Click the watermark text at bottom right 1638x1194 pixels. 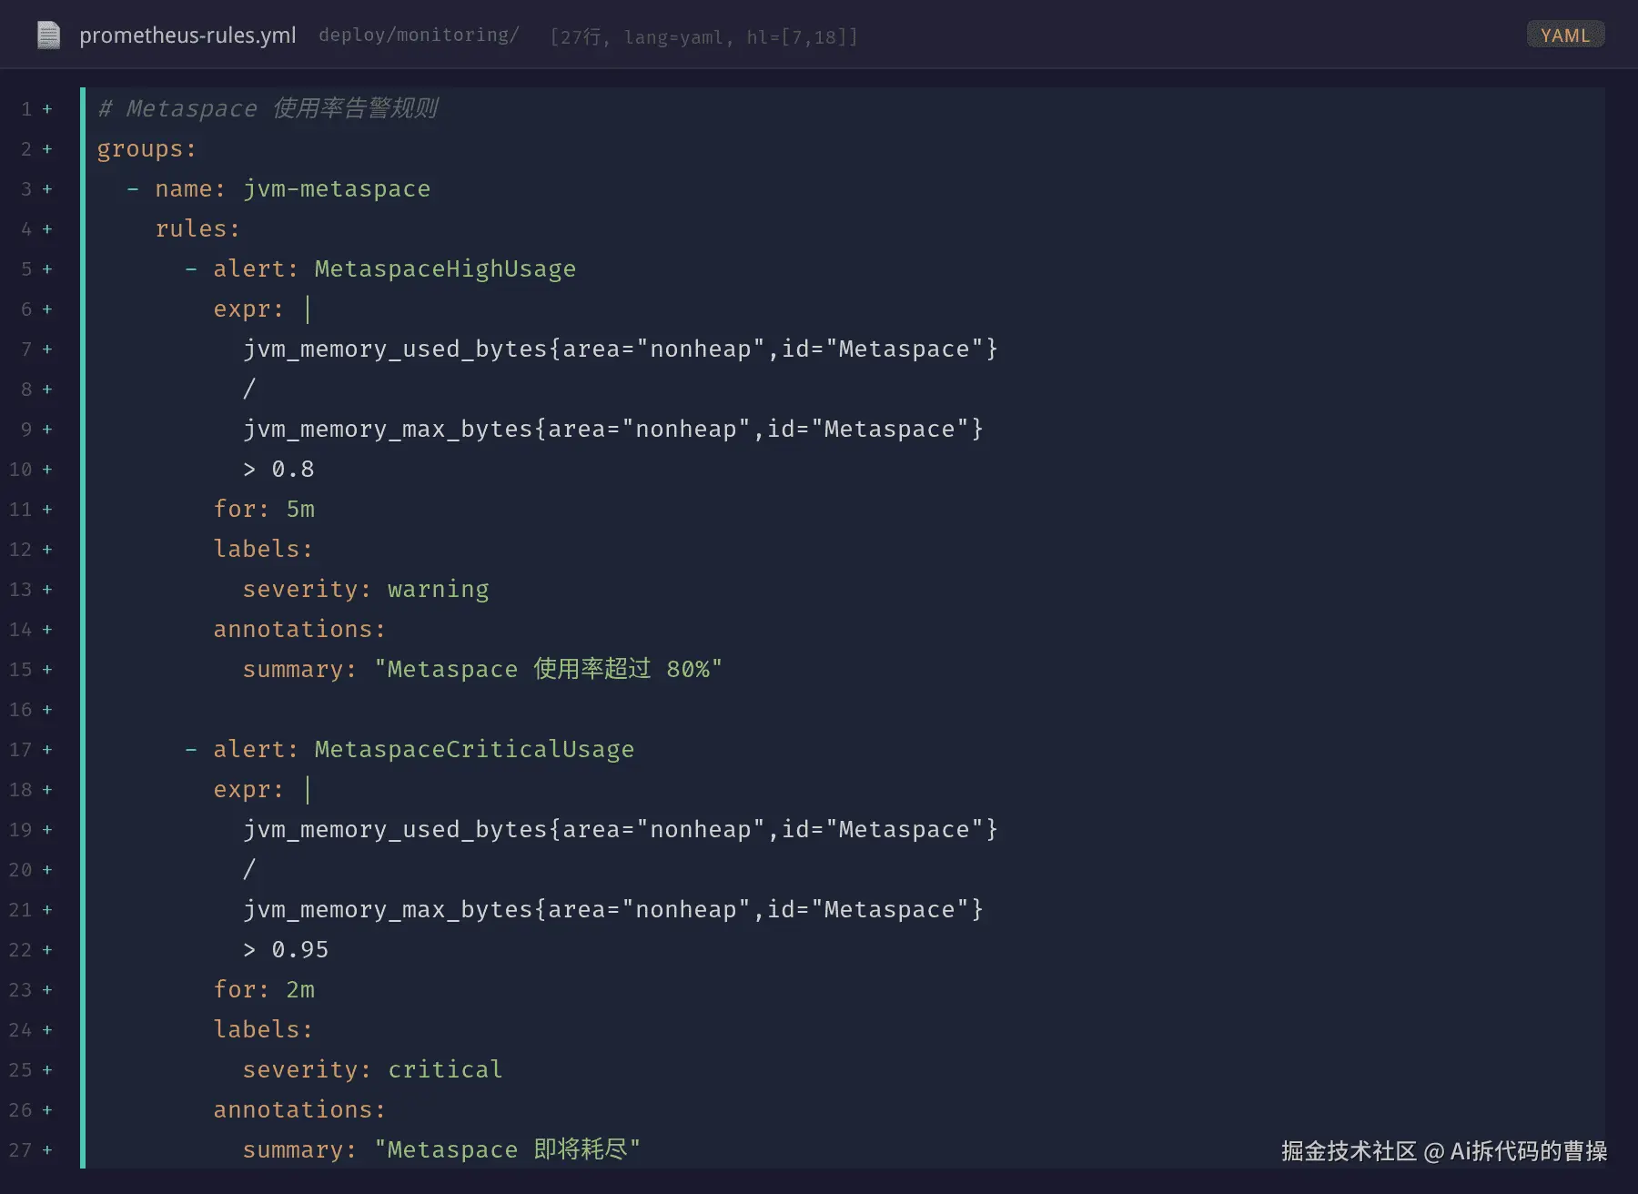[x=1444, y=1151]
